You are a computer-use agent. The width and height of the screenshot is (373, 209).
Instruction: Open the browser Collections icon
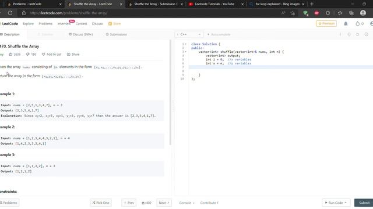[351, 13]
